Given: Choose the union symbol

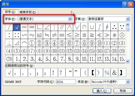Looking at the screenshot, I should 92,27.
